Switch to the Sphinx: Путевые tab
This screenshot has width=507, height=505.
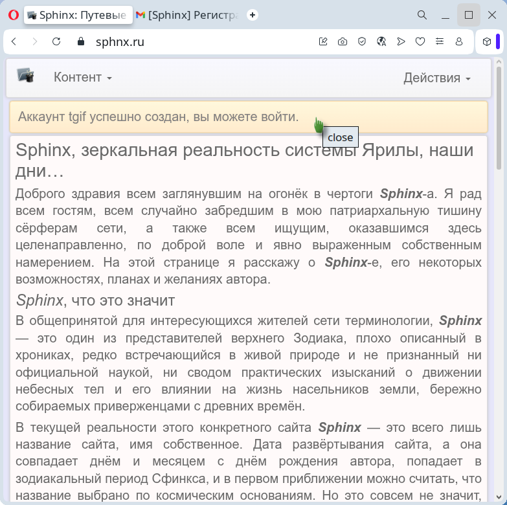pyautogui.click(x=78, y=15)
